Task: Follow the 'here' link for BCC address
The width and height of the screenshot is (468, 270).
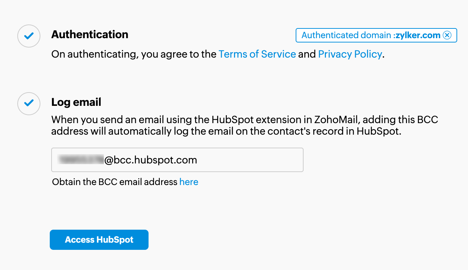Action: 189,182
